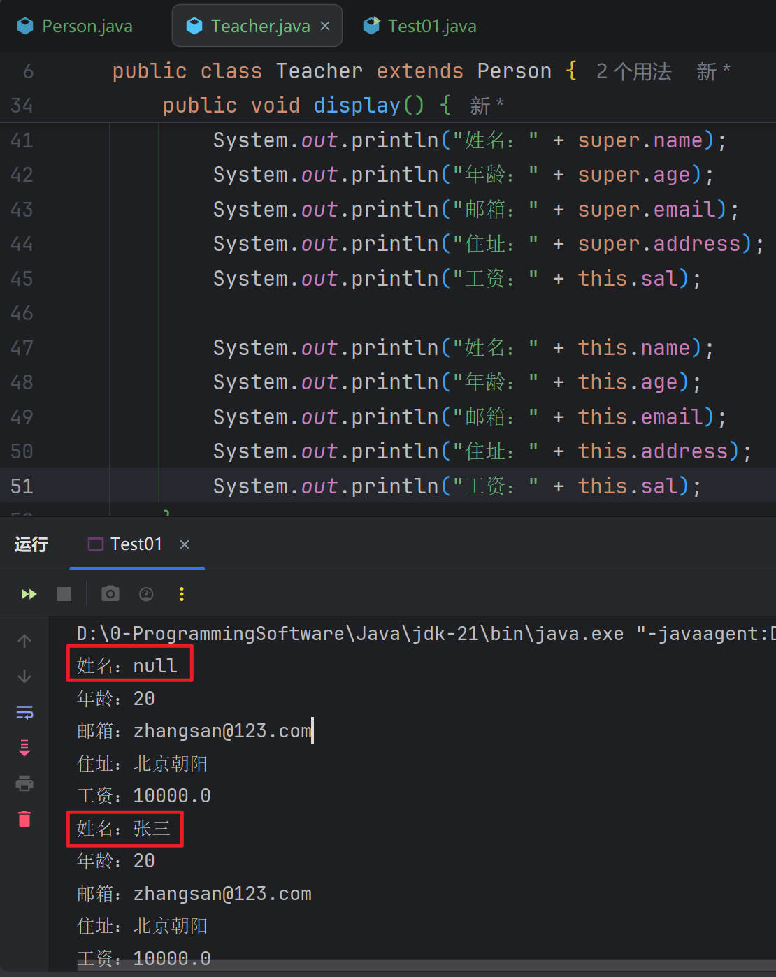Click the camera thread dump icon

click(110, 594)
